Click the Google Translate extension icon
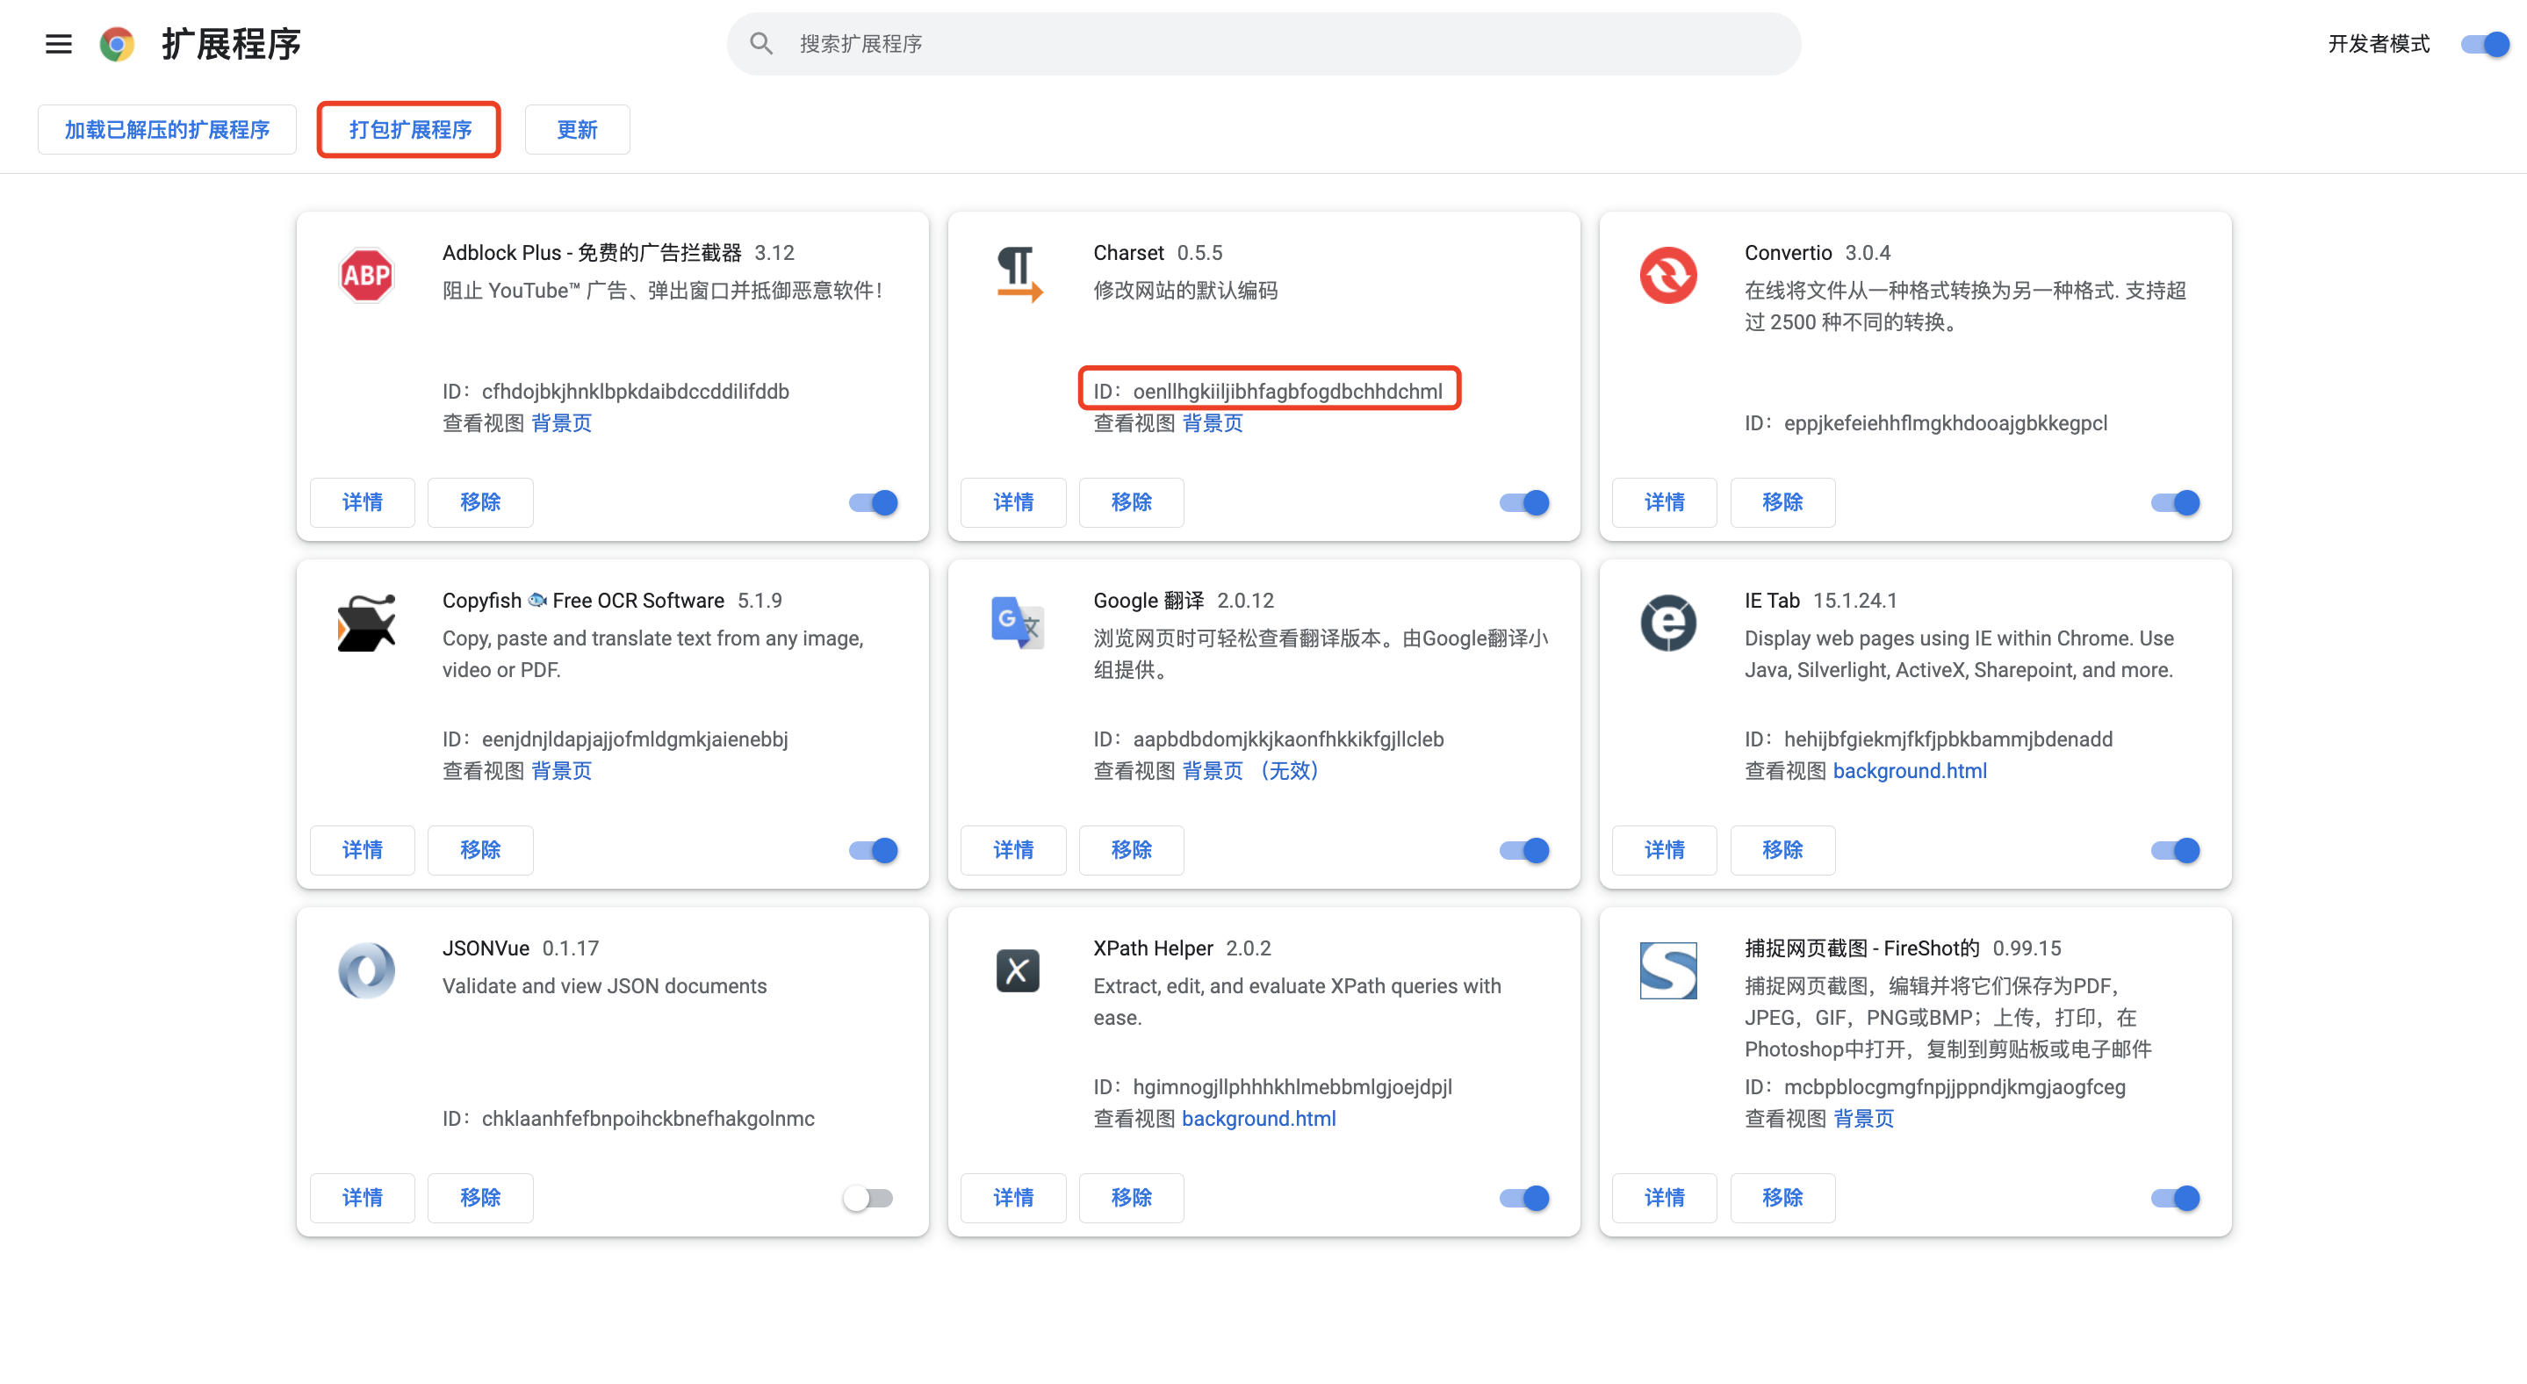Image resolution: width=2527 pixels, height=1384 pixels. tap(1018, 622)
